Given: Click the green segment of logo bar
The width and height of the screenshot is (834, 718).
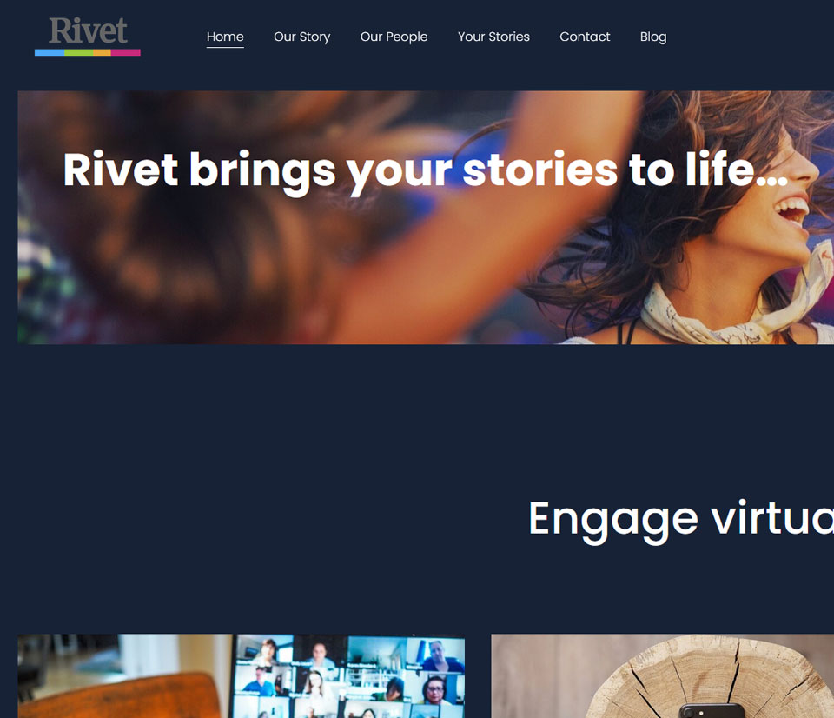Looking at the screenshot, I should [79, 53].
